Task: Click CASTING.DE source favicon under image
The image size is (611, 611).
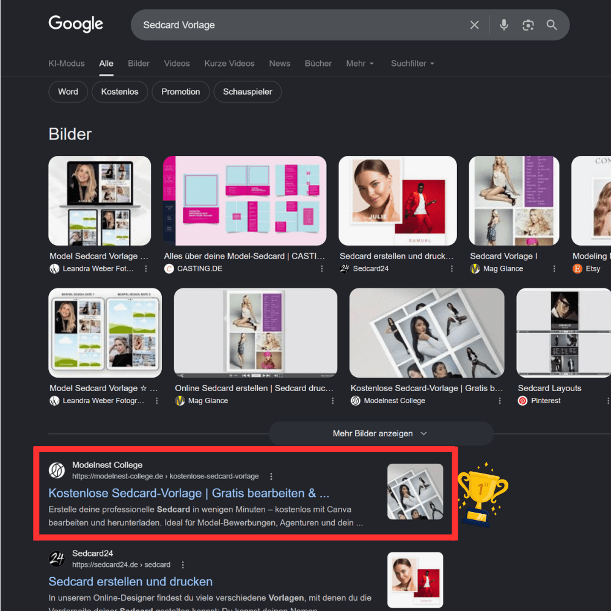Action: click(x=169, y=268)
